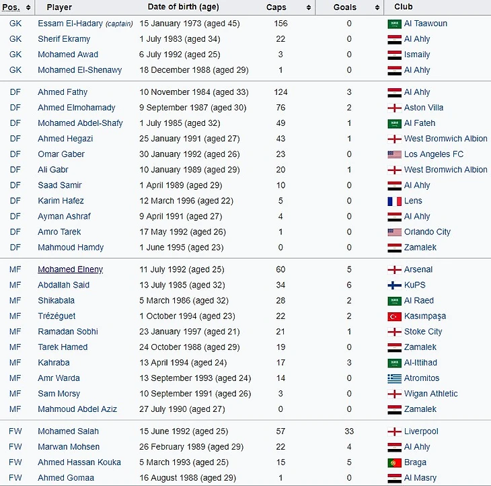This screenshot has height=486, width=491.
Task: Click the Turkish flag next to Kasımpaşa
Action: tap(394, 316)
